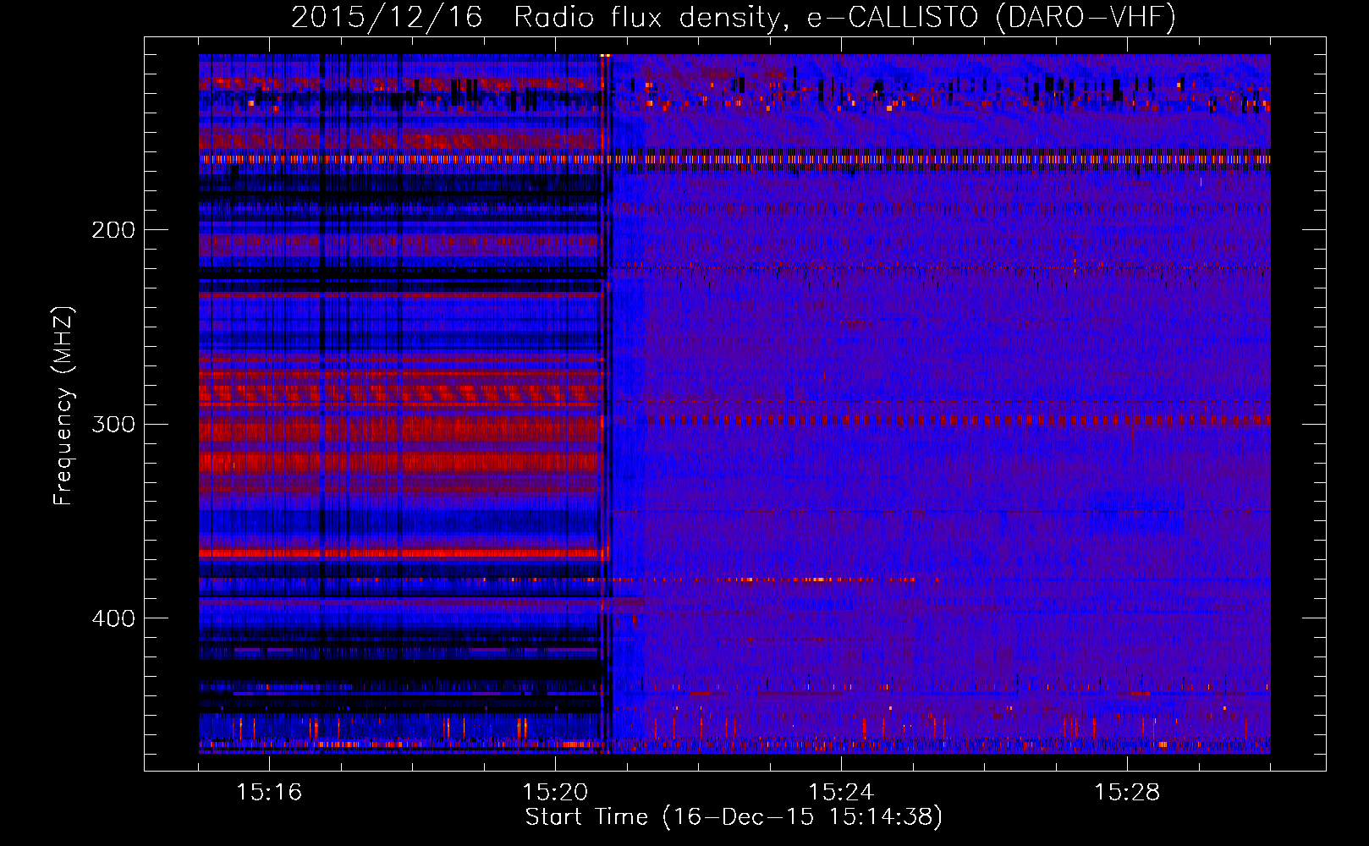Image resolution: width=1369 pixels, height=846 pixels.
Task: Select the "15:20" time tick label
Action: pyautogui.click(x=555, y=792)
